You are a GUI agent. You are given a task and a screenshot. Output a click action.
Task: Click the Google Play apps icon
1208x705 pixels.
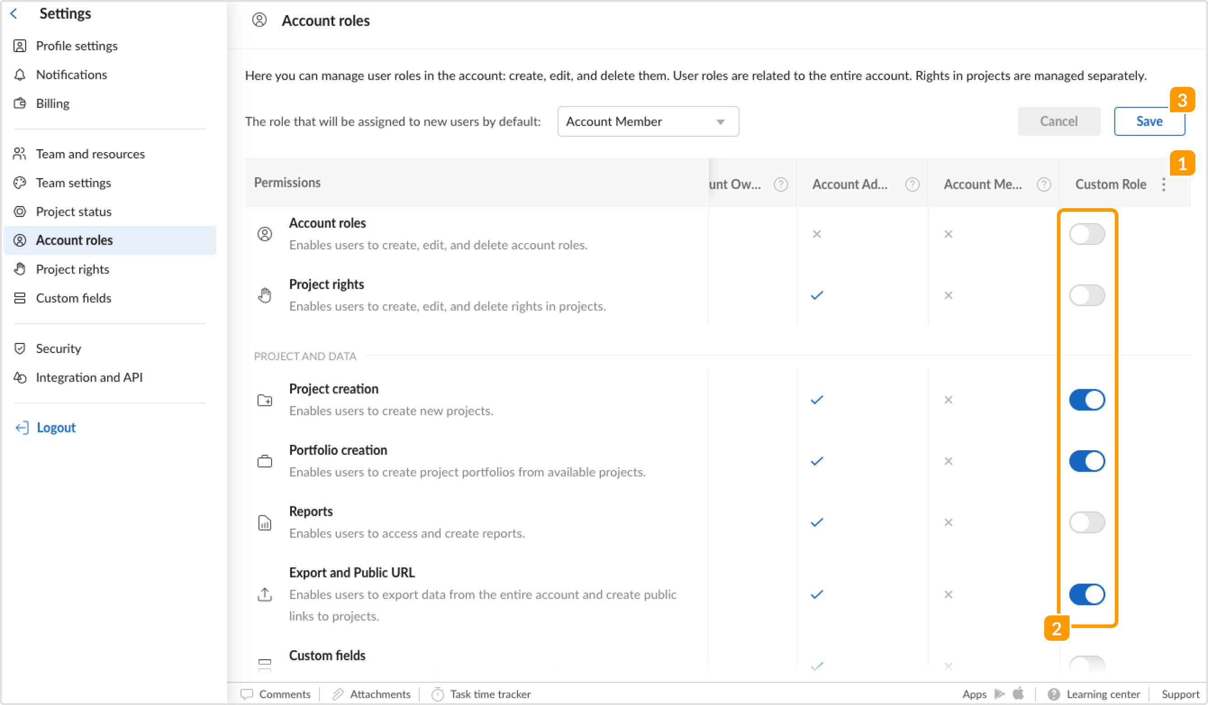click(999, 694)
